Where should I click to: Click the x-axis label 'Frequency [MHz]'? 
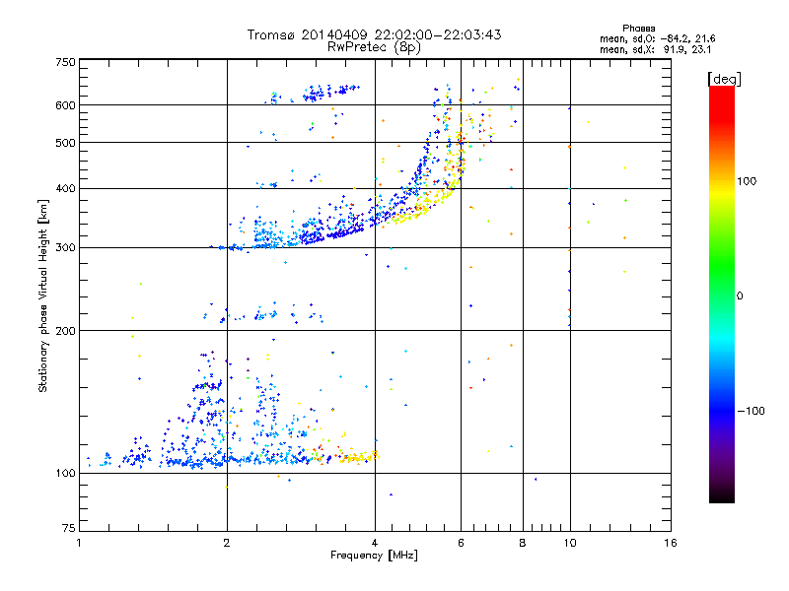(x=374, y=556)
